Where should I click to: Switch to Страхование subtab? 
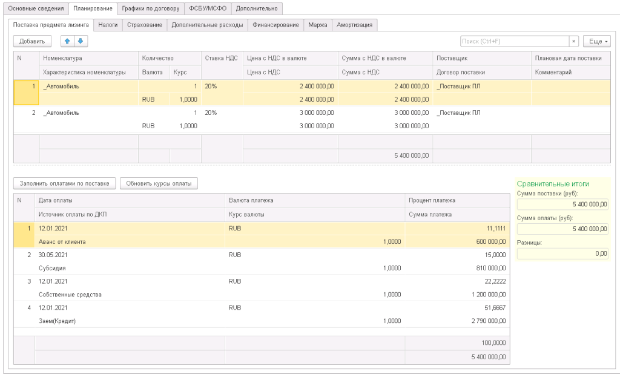pyautogui.click(x=145, y=25)
